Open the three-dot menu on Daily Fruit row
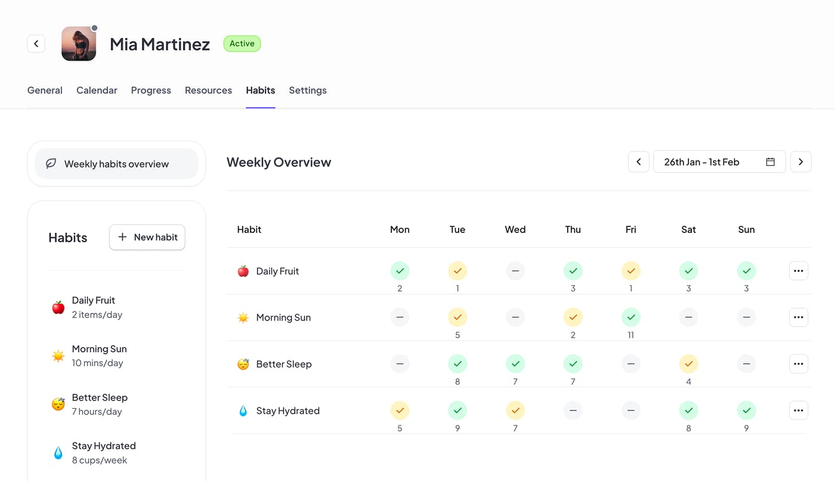Screen dimensions: 835x482 (x=799, y=270)
